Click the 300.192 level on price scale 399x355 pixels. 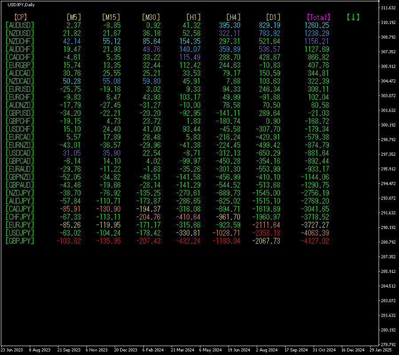pos(388,125)
